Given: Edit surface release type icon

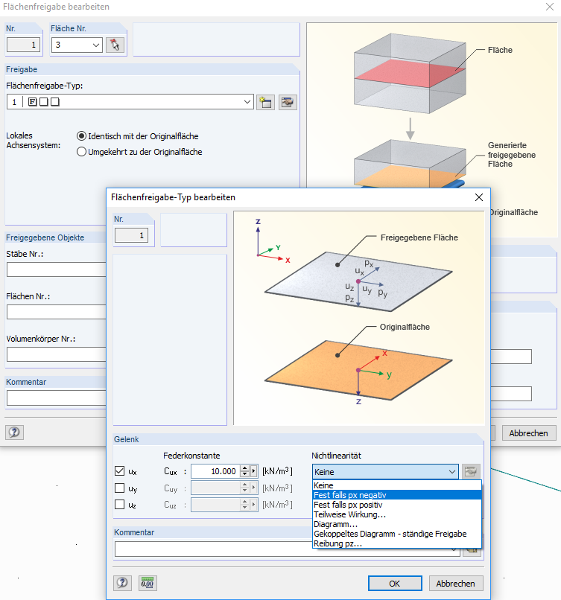Looking at the screenshot, I should (288, 102).
